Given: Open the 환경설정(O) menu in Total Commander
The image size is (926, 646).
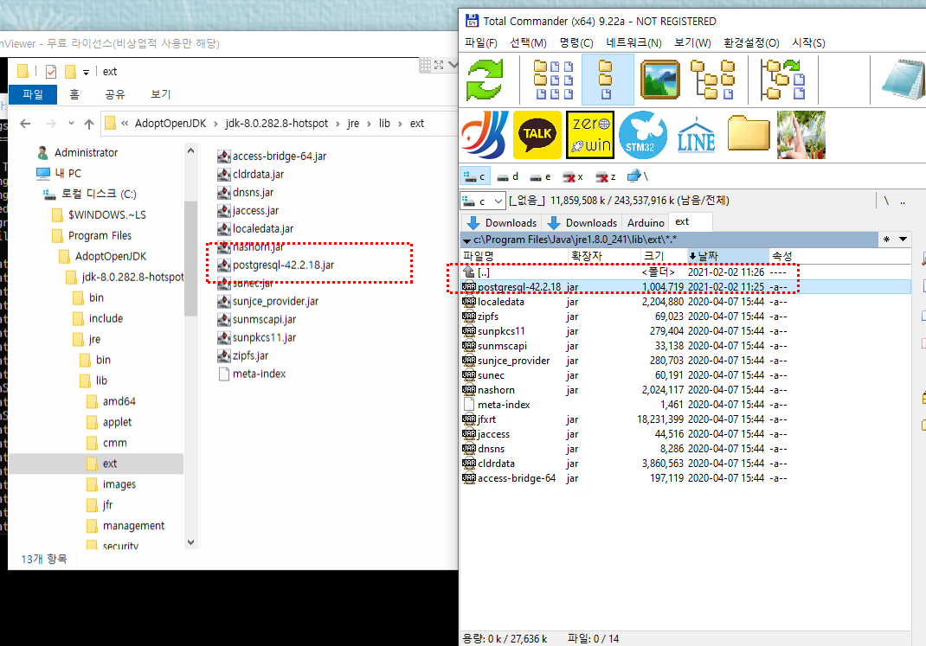Looking at the screenshot, I should pyautogui.click(x=751, y=43).
